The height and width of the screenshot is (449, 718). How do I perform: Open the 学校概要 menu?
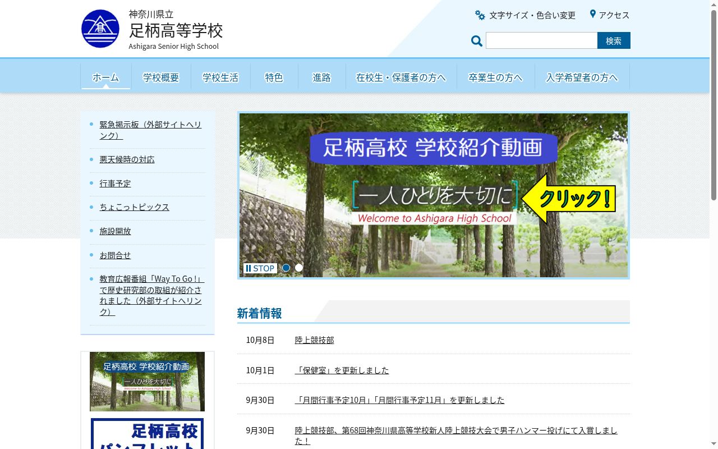(x=161, y=77)
